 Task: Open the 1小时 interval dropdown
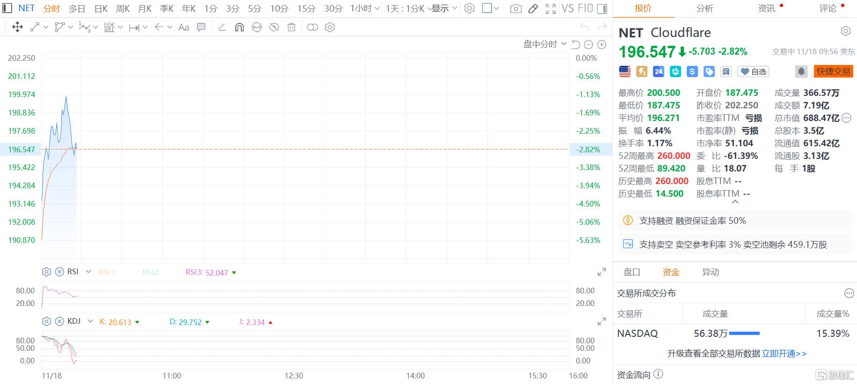click(365, 8)
